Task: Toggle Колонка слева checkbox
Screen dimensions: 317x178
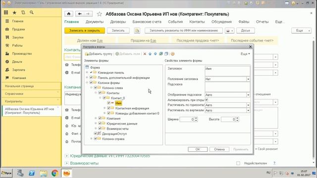Action: coord(96,88)
